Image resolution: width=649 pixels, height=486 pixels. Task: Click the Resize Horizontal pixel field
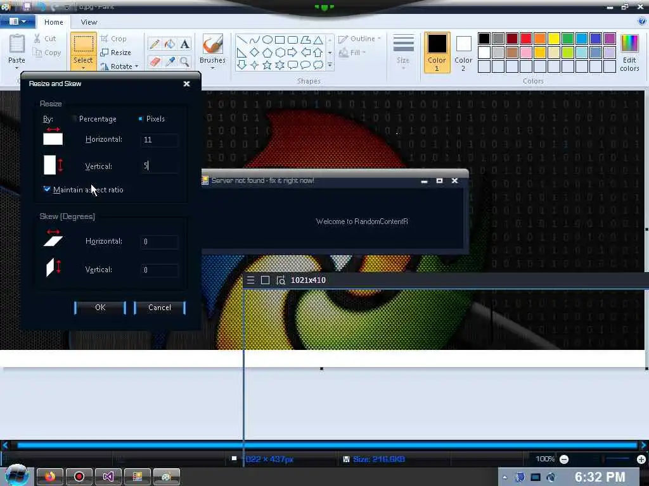(159, 140)
